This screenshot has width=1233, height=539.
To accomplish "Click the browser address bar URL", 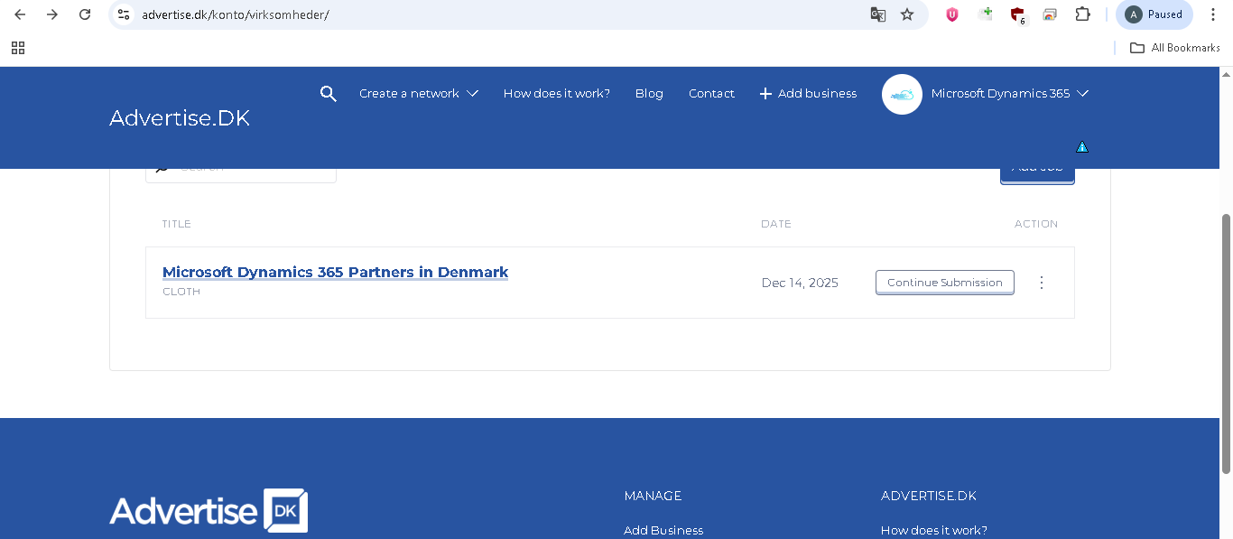I will [x=236, y=14].
